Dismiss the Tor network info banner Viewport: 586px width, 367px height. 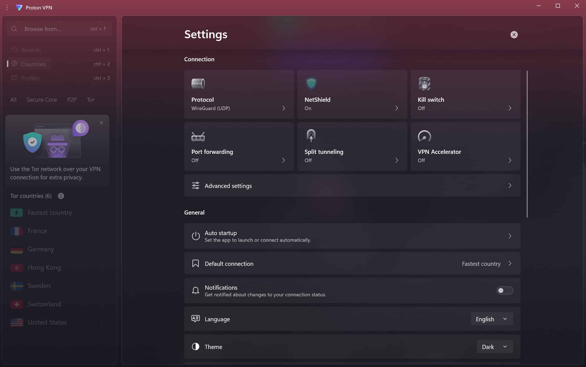tap(101, 123)
